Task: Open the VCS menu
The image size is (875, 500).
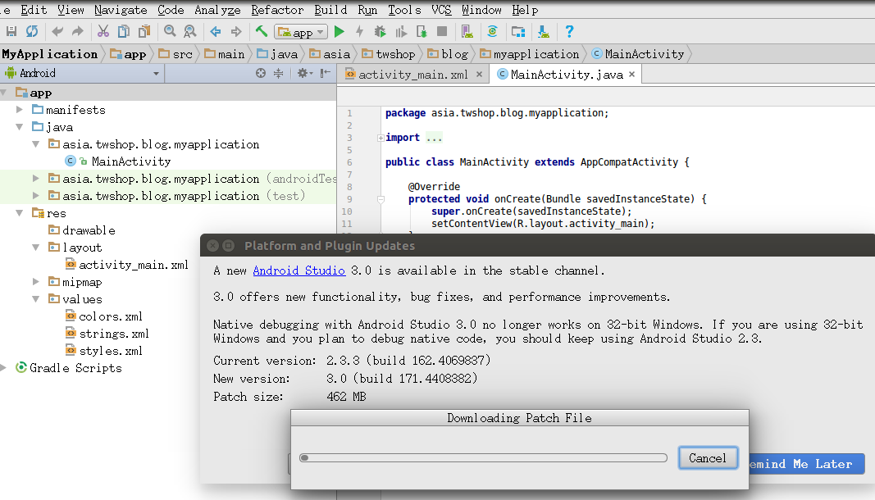Action: pyautogui.click(x=441, y=10)
